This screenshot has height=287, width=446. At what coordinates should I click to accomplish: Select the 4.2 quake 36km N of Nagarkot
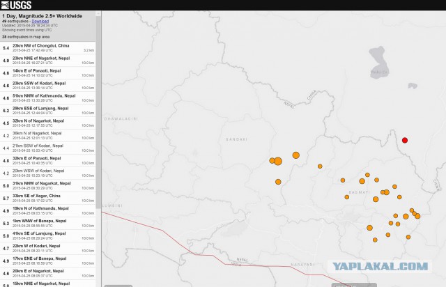tap(48, 135)
